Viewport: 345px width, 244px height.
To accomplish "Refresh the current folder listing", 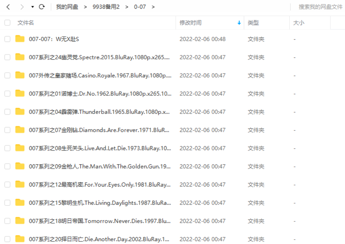I will click(42, 7).
